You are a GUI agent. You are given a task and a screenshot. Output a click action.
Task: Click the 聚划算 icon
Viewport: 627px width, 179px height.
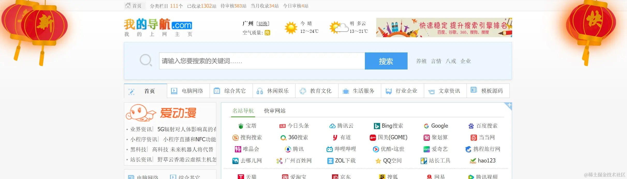pos(426,138)
